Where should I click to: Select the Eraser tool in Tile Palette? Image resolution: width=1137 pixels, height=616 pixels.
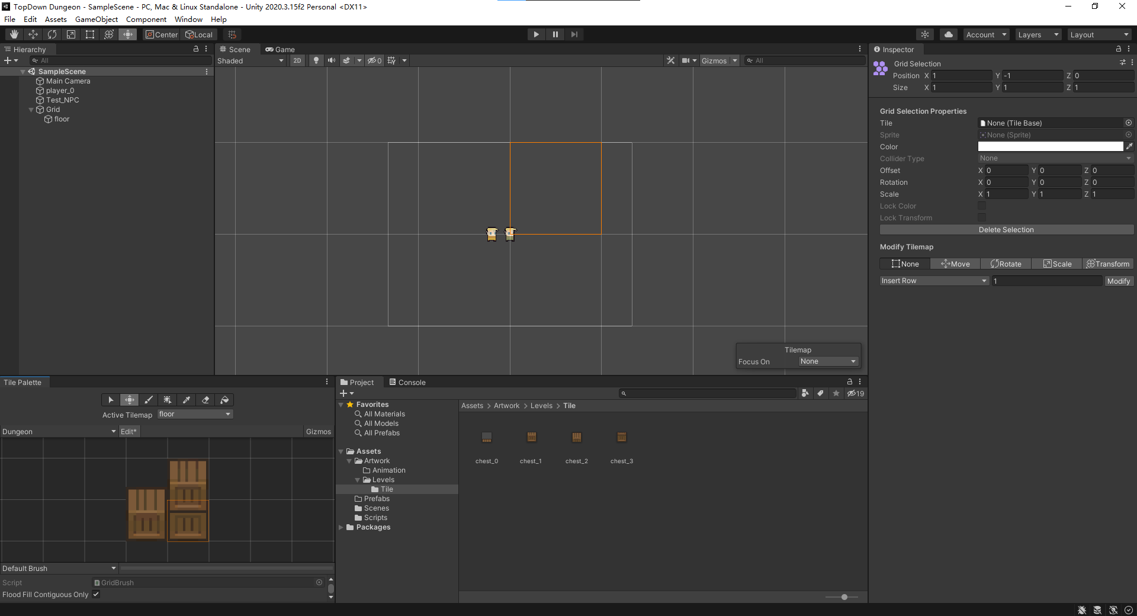[x=205, y=400]
